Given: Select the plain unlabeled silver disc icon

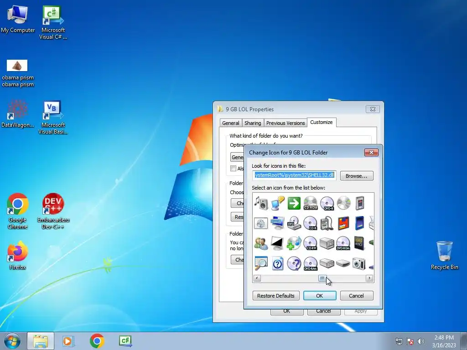Looking at the screenshot, I should 343,203.
